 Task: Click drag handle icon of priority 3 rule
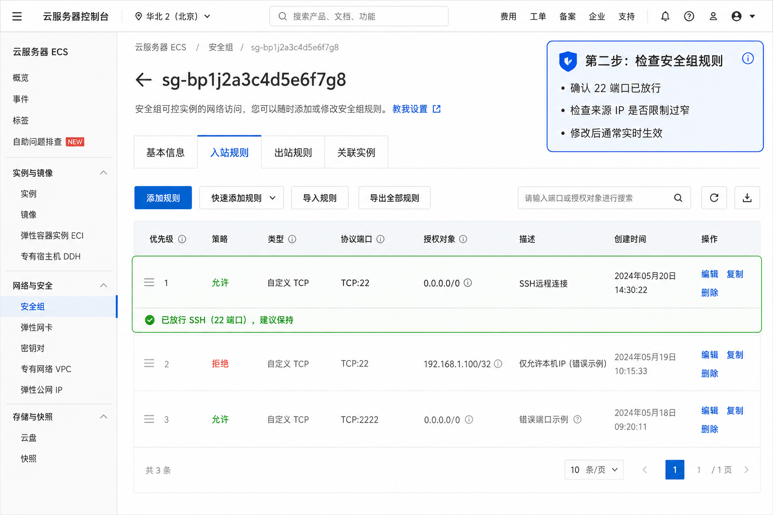[x=149, y=419]
